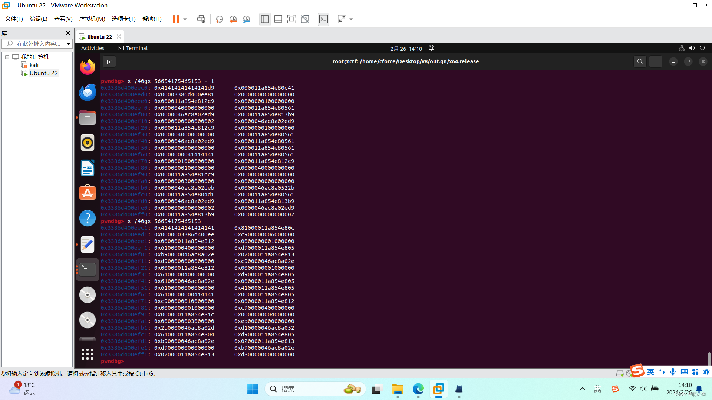Open Ubuntu Software from the dock
The height and width of the screenshot is (400, 712).
pyautogui.click(x=88, y=193)
